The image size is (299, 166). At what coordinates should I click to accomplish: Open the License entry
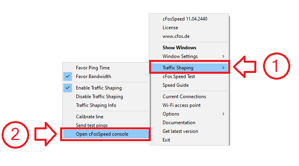tap(170, 28)
